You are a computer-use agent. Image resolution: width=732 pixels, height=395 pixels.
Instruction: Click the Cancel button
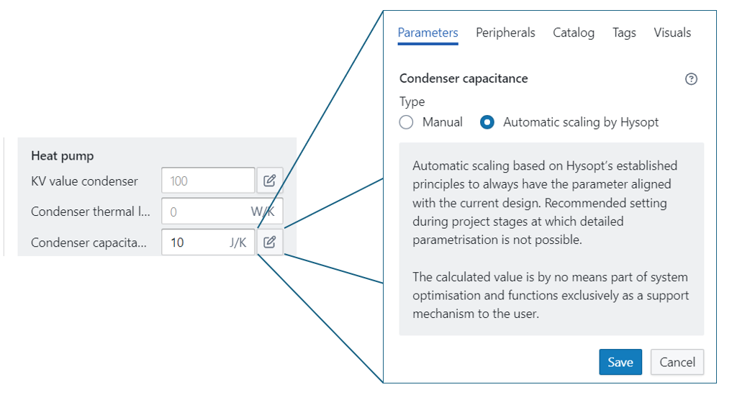677,362
